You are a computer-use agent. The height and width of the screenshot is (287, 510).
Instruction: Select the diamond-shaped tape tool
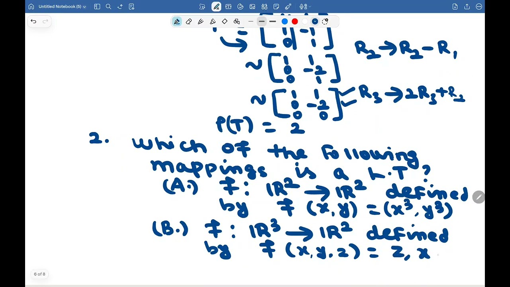[x=225, y=21]
